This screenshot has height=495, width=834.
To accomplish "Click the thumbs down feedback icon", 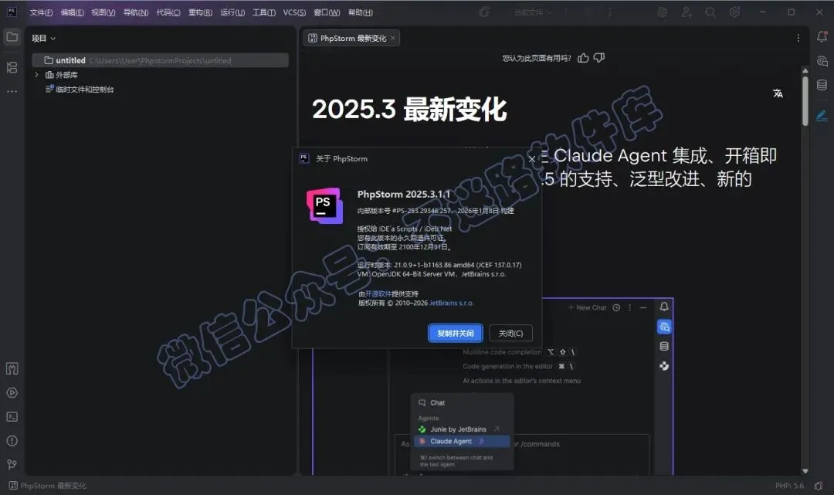I will point(599,58).
